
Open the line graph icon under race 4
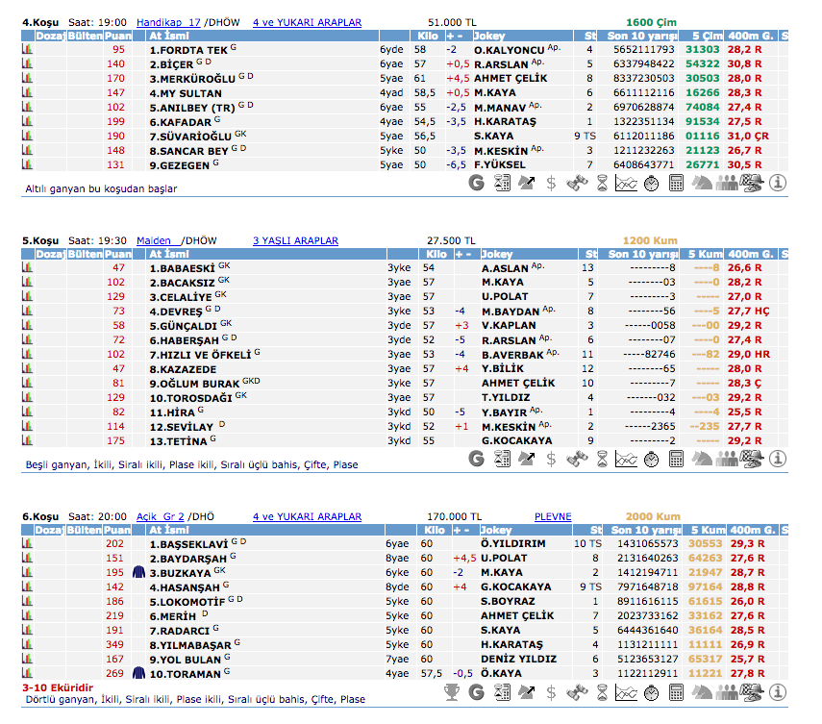click(627, 181)
